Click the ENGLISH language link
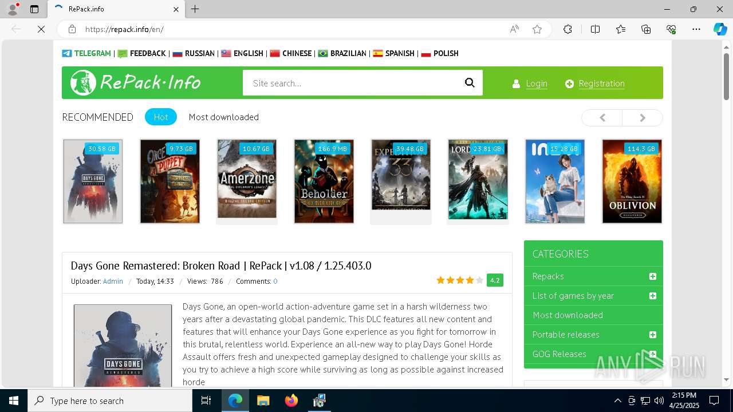The width and height of the screenshot is (733, 412). (249, 53)
